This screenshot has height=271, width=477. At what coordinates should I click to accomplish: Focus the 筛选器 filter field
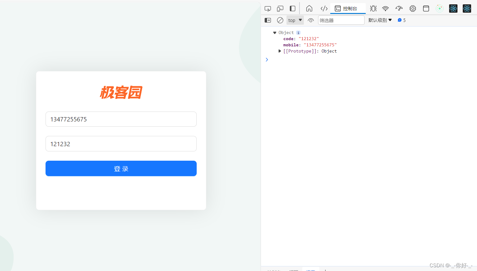click(341, 20)
